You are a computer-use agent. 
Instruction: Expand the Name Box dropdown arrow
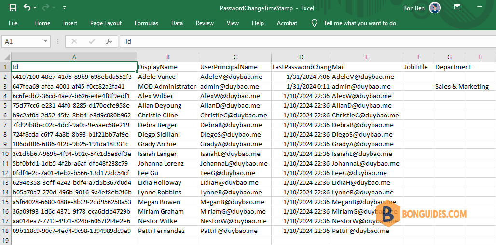point(45,41)
